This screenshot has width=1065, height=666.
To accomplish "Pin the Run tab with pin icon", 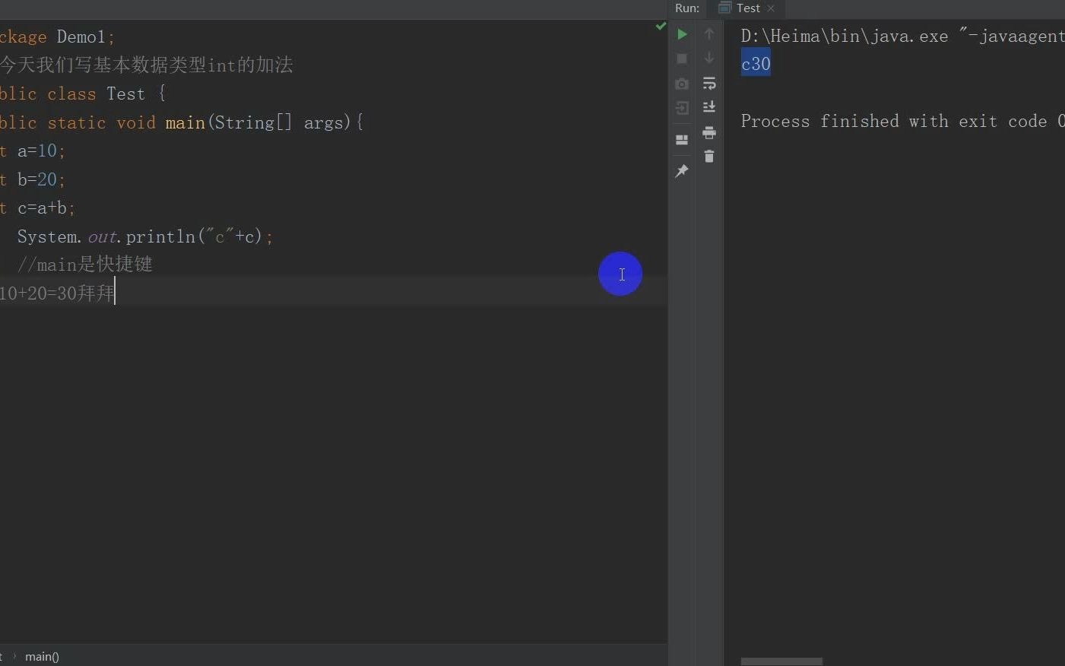I will pyautogui.click(x=682, y=171).
